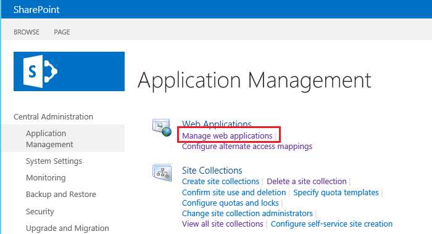Screen dimensions: 432x234
Task: Click the Site Collections hierarchy icon
Action: pyautogui.click(x=162, y=172)
